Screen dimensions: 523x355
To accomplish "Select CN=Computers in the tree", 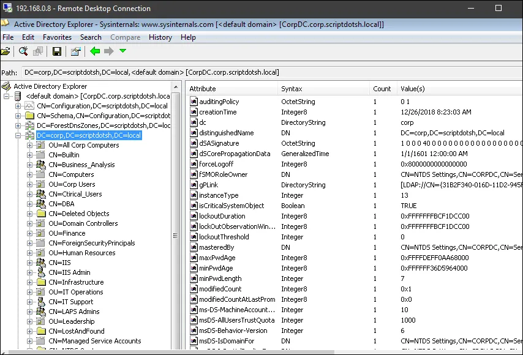I will pyautogui.click(x=71, y=174).
